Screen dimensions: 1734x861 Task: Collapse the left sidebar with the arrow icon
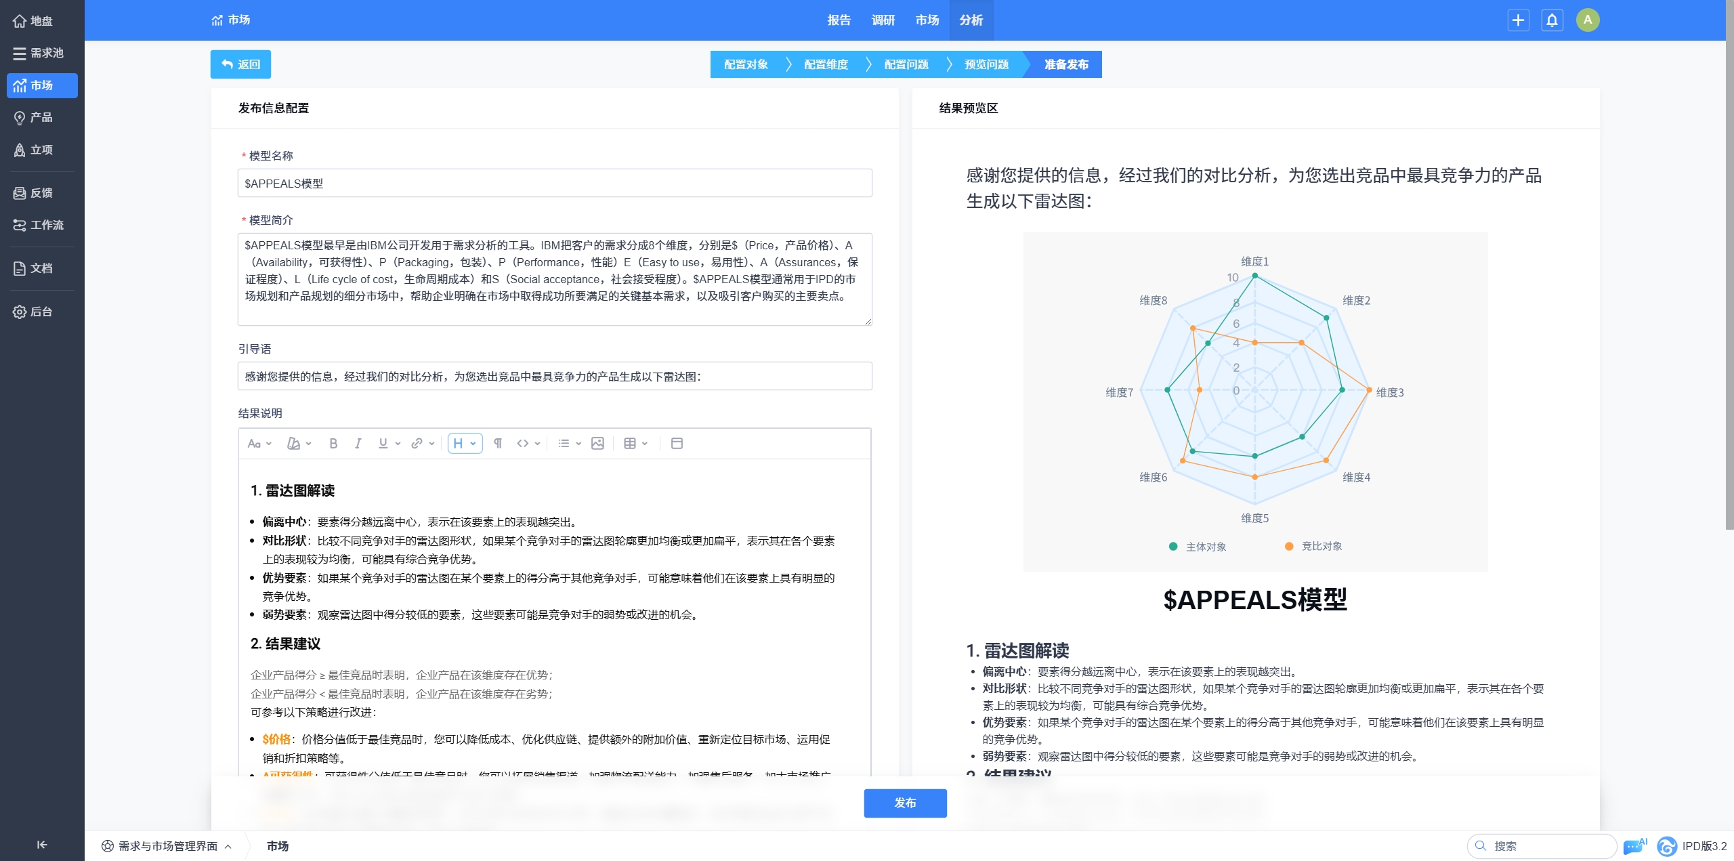[x=42, y=844]
